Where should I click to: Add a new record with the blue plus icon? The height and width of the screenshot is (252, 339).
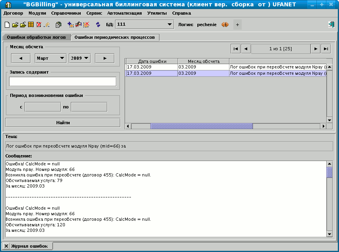pos(70,24)
